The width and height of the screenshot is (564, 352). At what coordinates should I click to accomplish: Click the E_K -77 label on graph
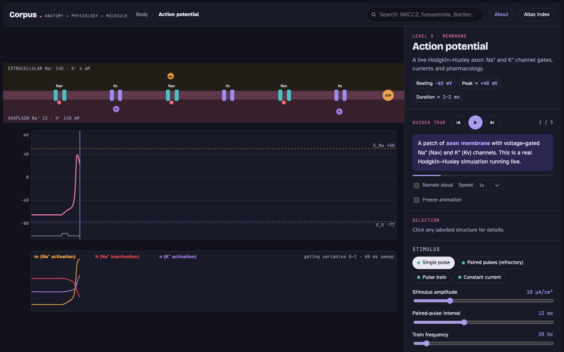click(x=385, y=225)
